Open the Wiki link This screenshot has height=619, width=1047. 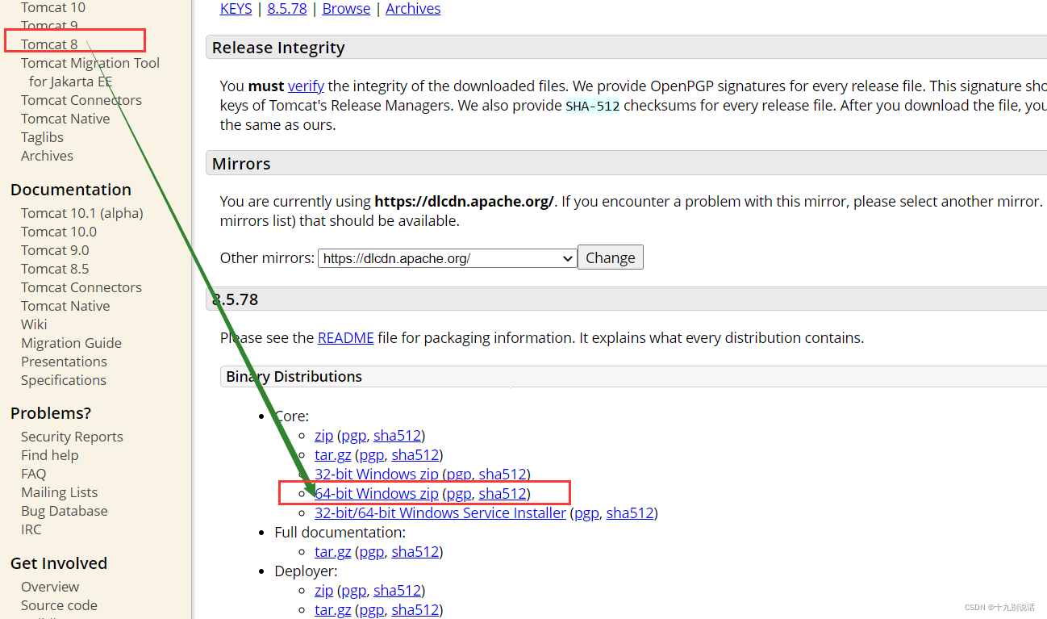[34, 324]
